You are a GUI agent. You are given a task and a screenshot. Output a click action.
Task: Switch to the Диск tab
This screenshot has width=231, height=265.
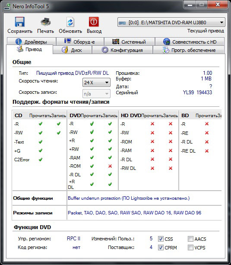pos(72,50)
